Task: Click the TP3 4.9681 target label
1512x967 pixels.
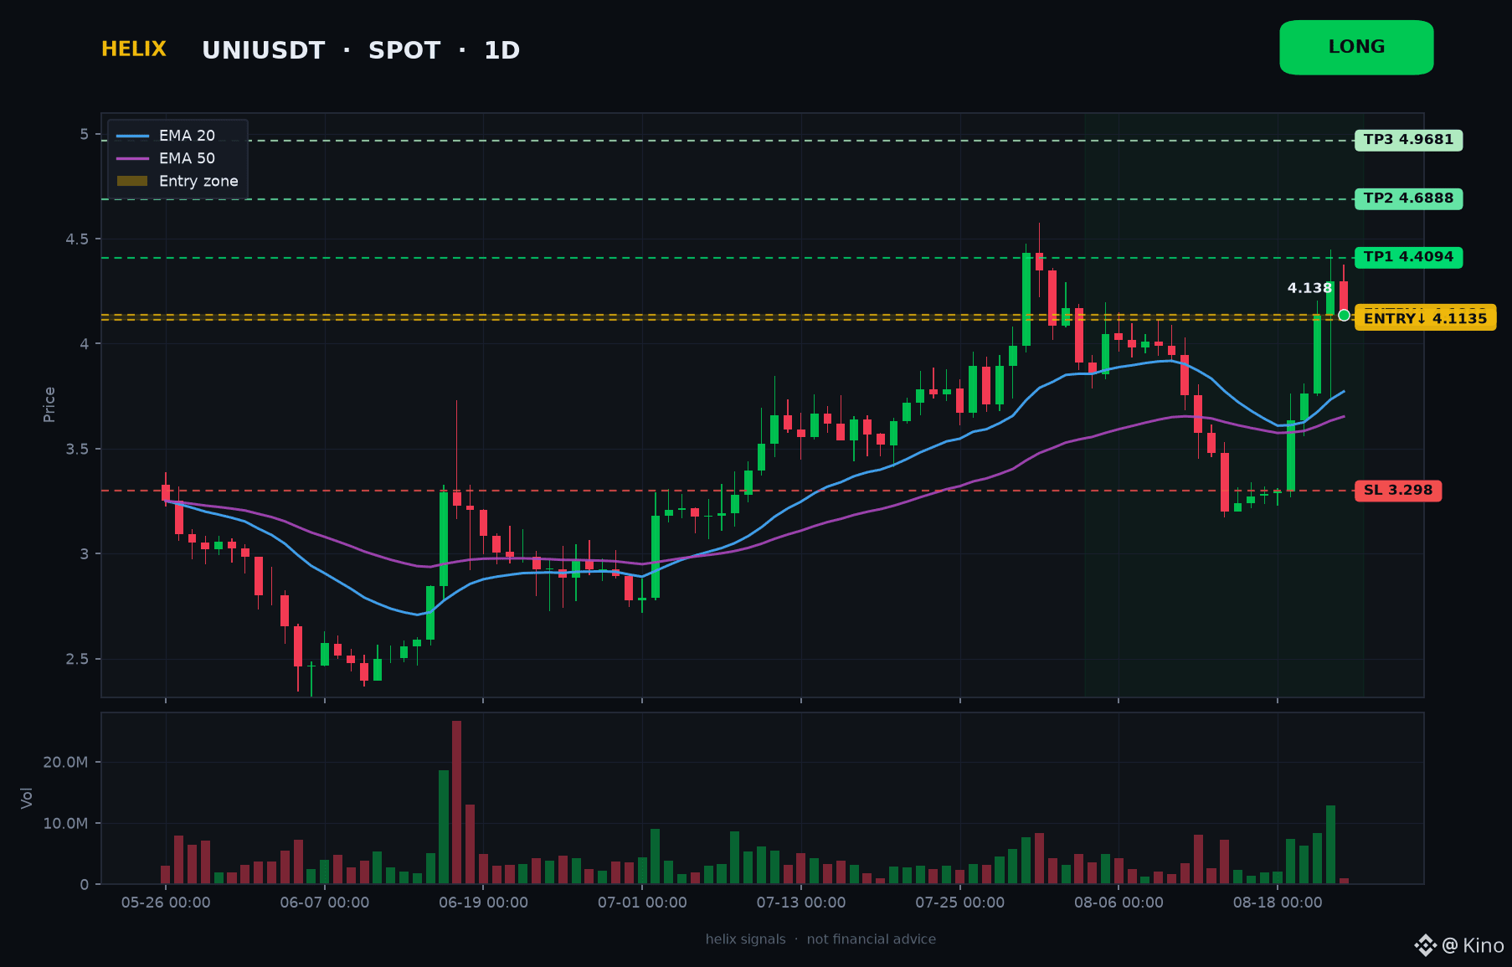Action: (1408, 140)
